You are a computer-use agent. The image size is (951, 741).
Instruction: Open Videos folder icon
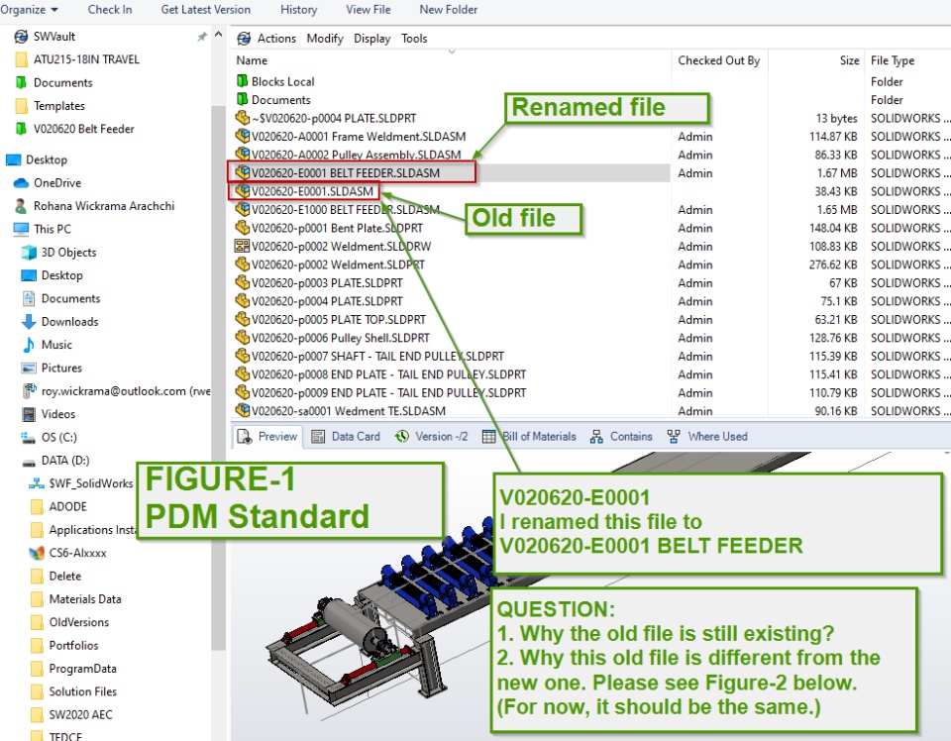click(29, 414)
